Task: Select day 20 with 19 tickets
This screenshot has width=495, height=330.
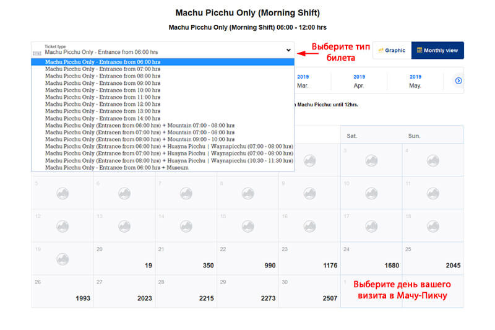Action: [x=124, y=258]
